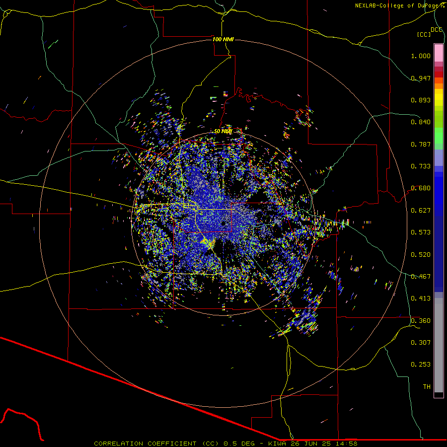Click the 0.893 scale value
The width and height of the screenshot is (447, 447).
(421, 100)
